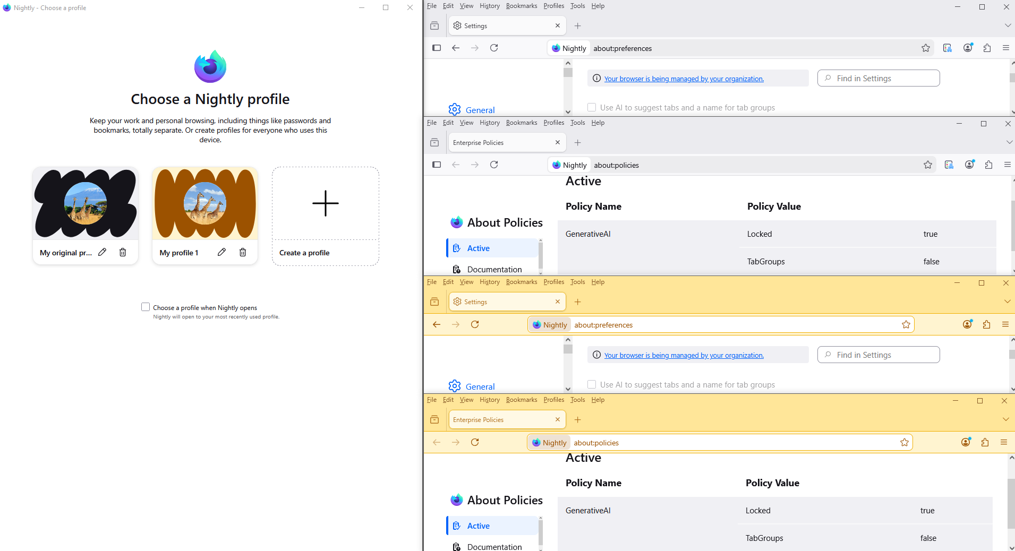
Task: Bookmark page with star in grey about:preferences window
Action: [x=926, y=48]
